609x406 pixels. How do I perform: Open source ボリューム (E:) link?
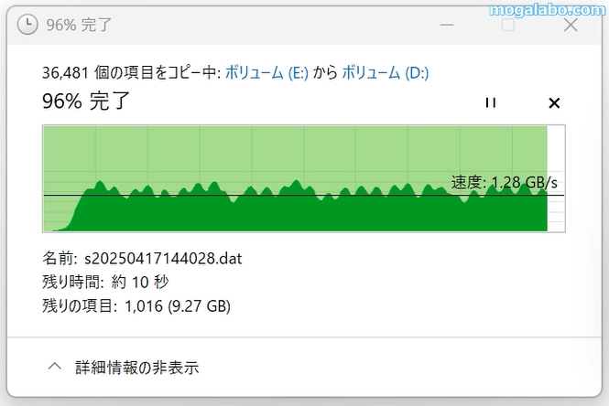(x=266, y=73)
